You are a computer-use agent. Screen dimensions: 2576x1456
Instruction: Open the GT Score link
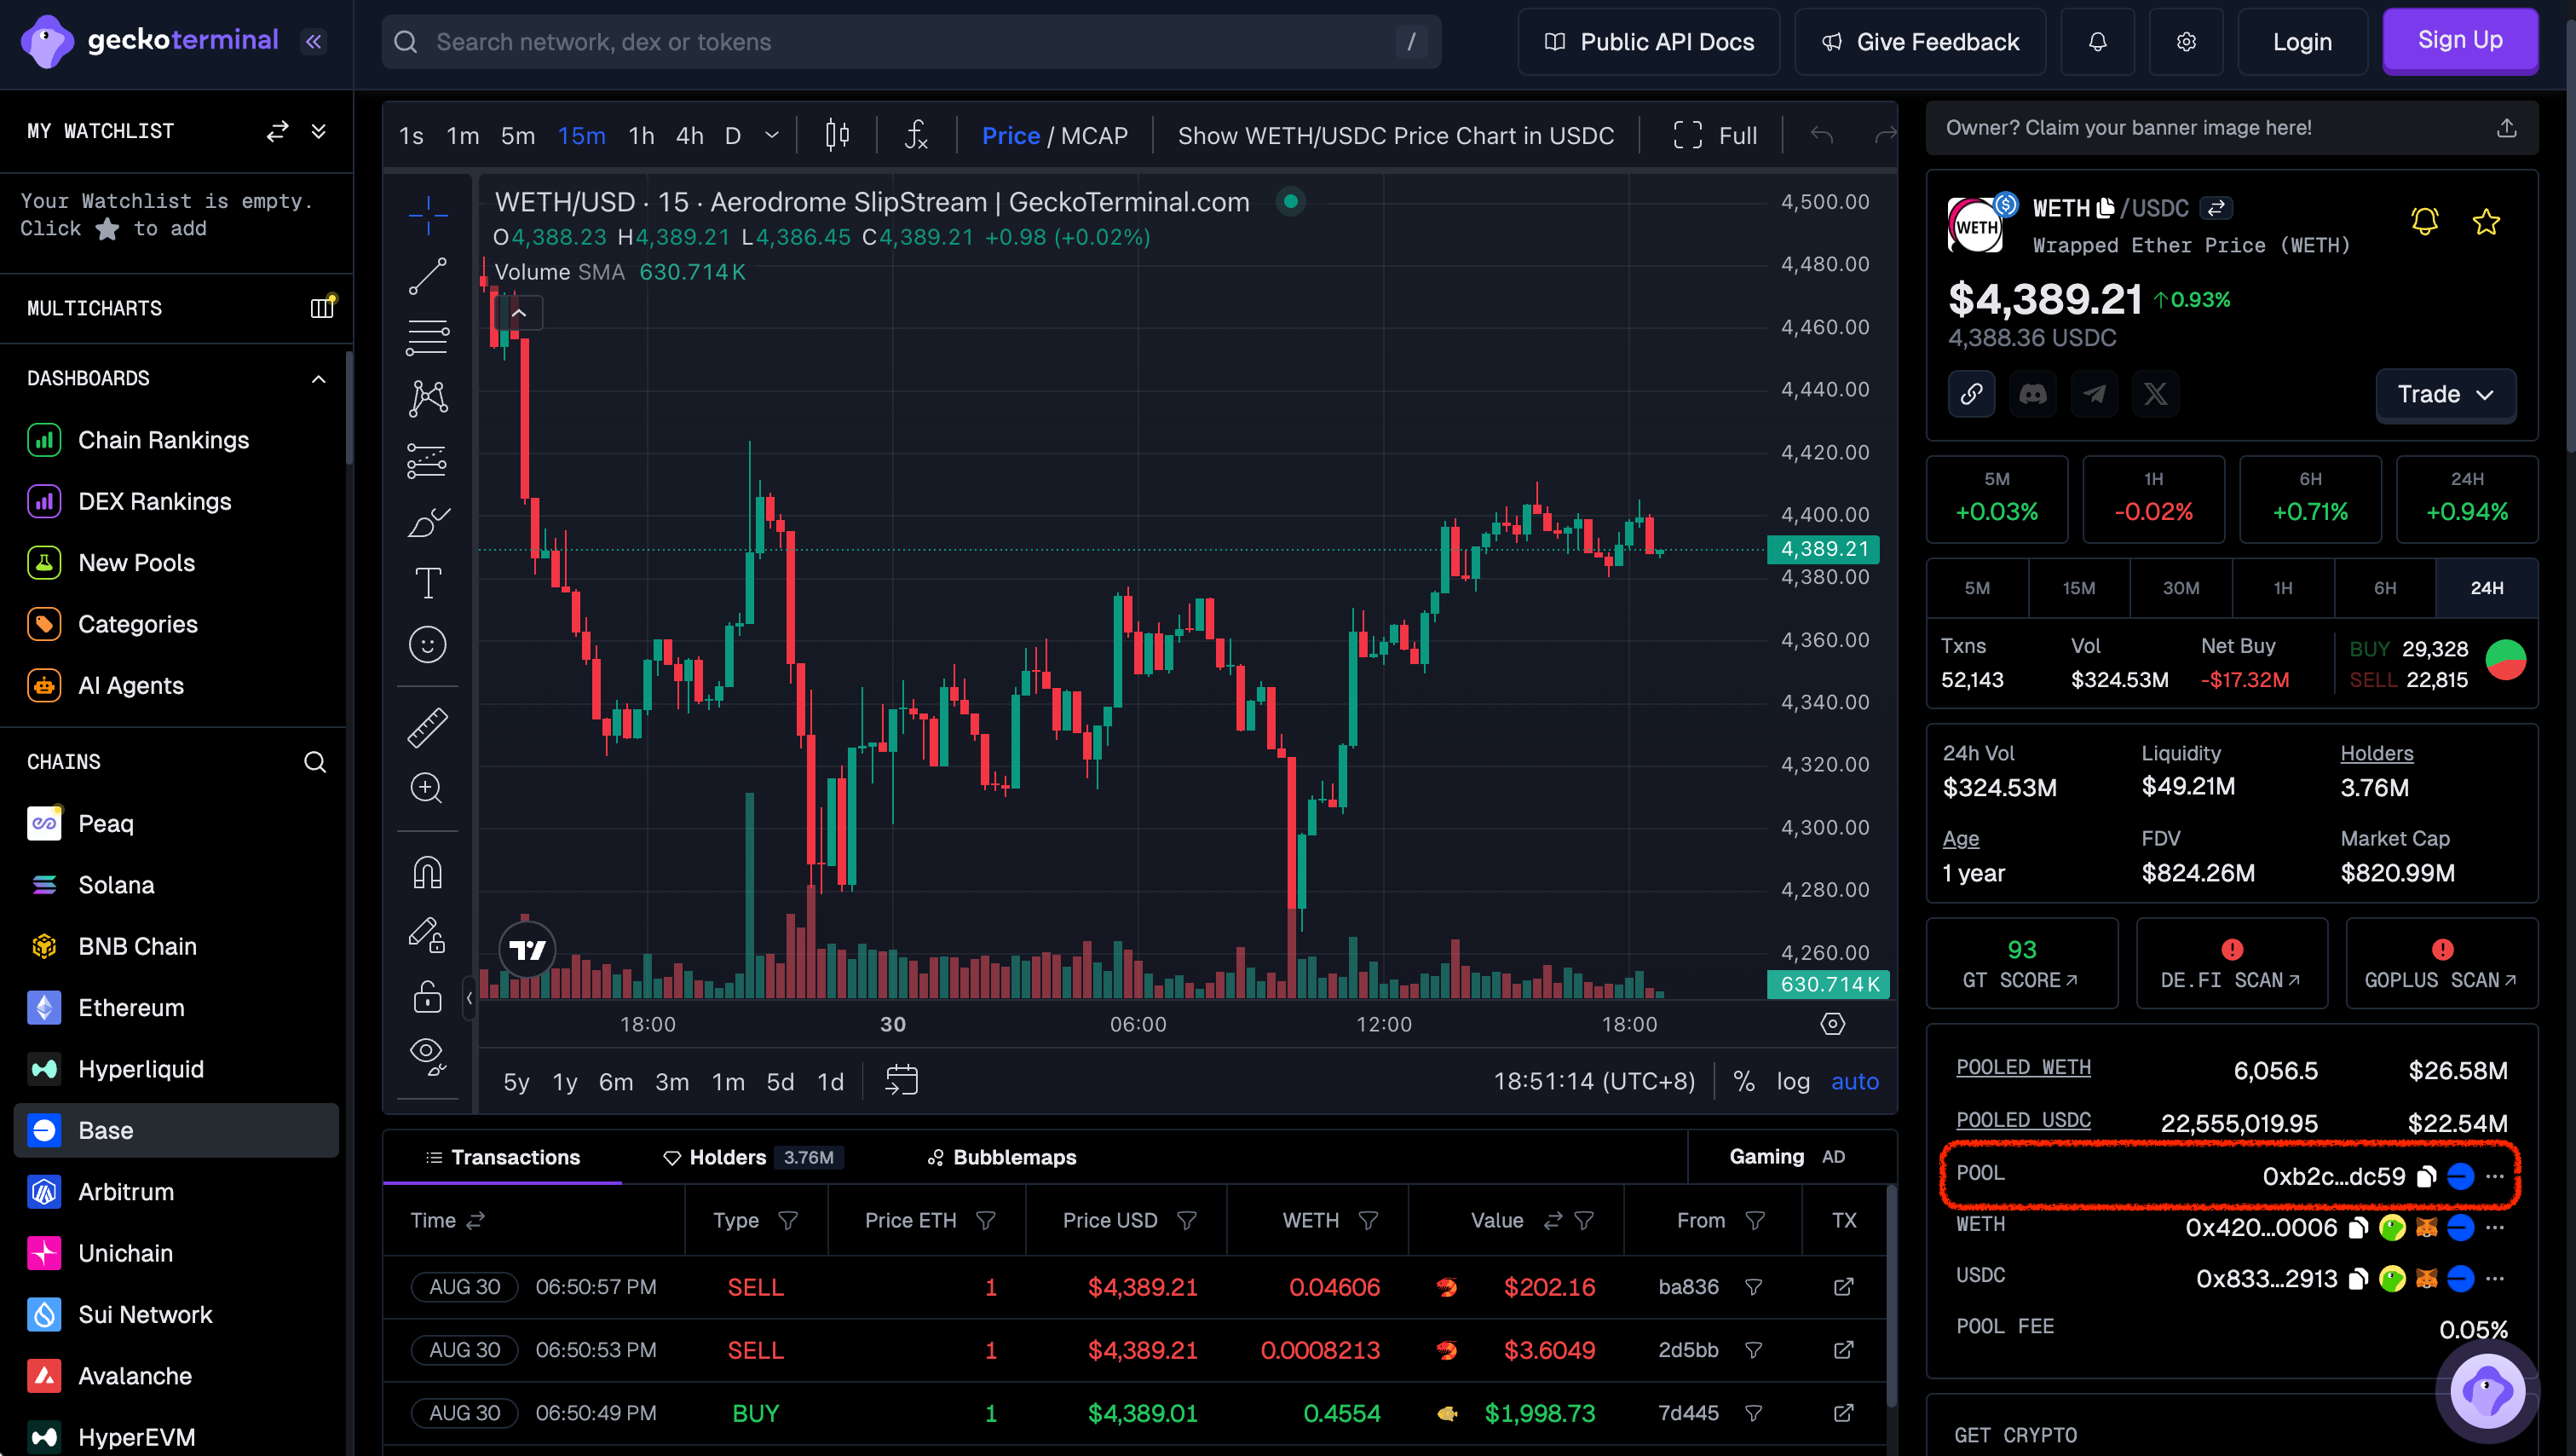tap(2021, 963)
